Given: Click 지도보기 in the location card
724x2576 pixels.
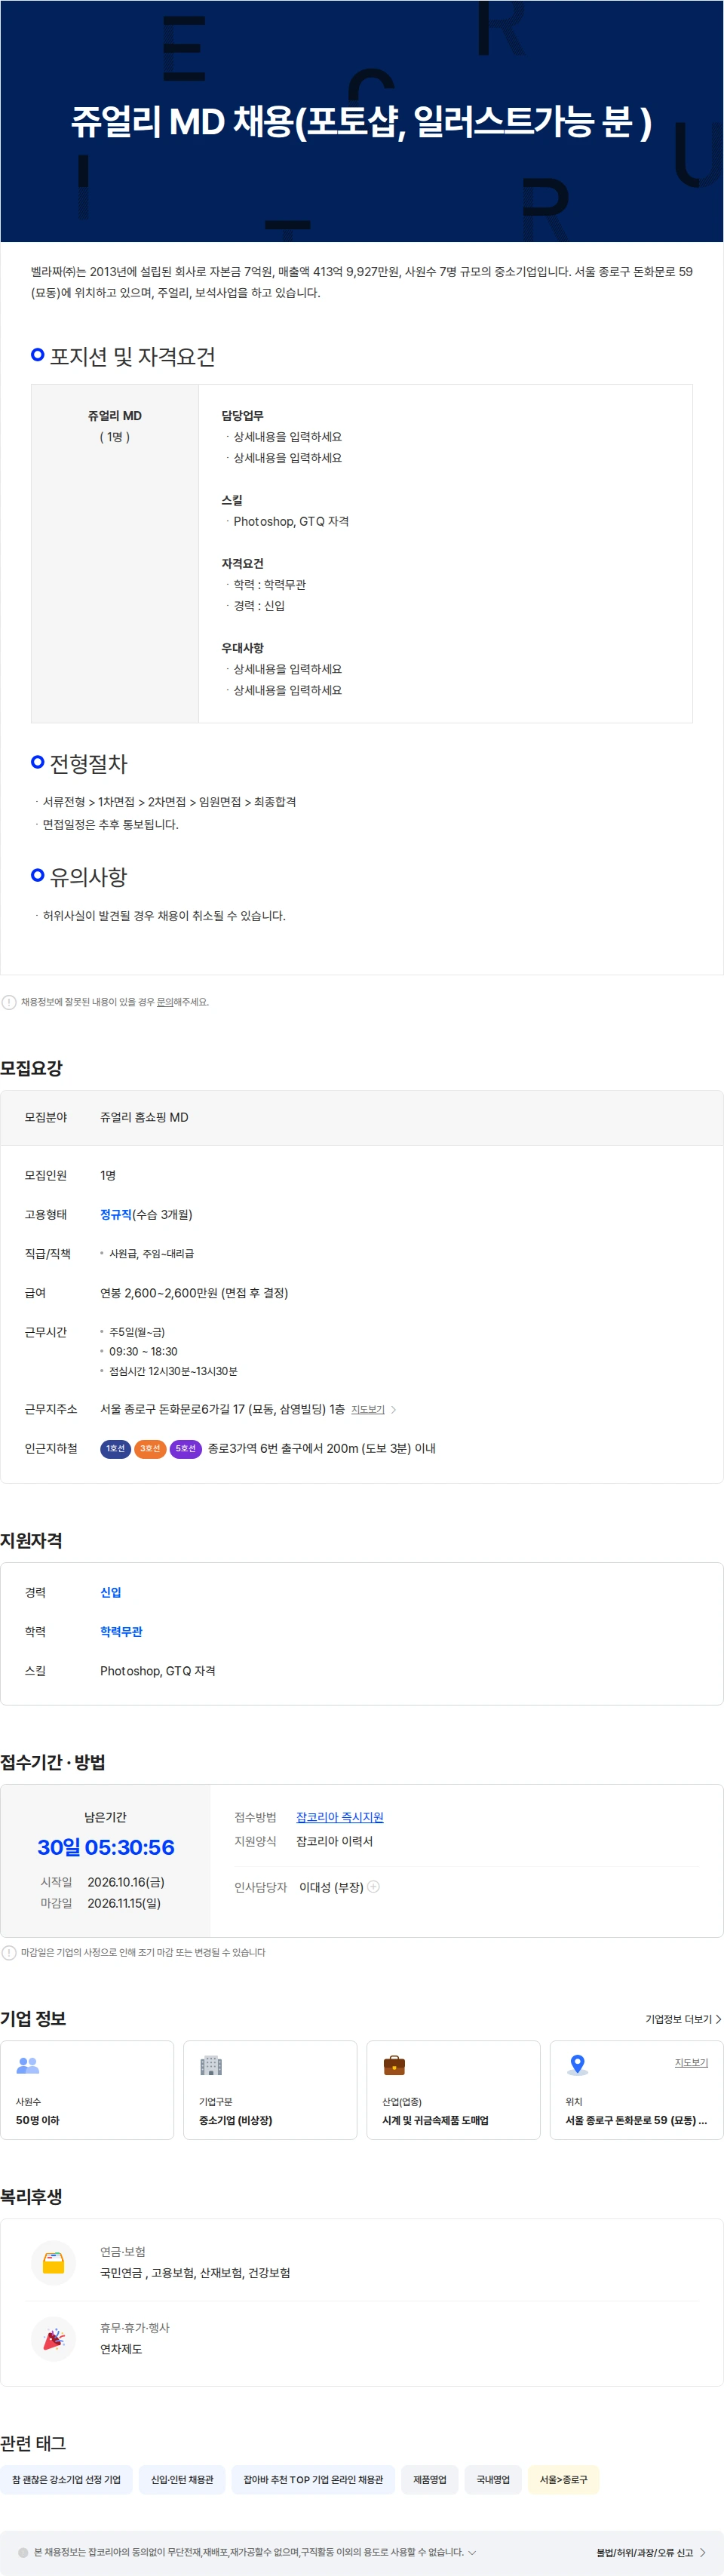Looking at the screenshot, I should pos(691,2062).
